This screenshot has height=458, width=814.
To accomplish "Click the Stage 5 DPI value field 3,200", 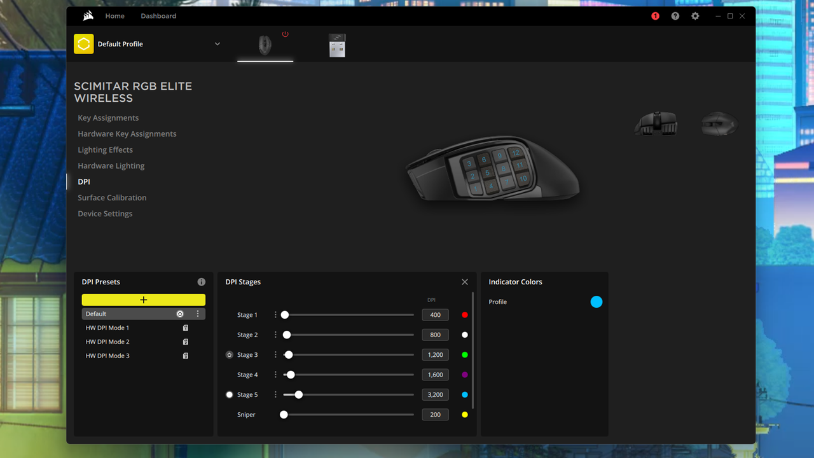I will click(x=435, y=394).
